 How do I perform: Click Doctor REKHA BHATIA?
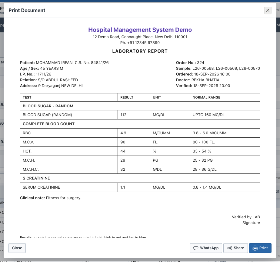[198, 80]
